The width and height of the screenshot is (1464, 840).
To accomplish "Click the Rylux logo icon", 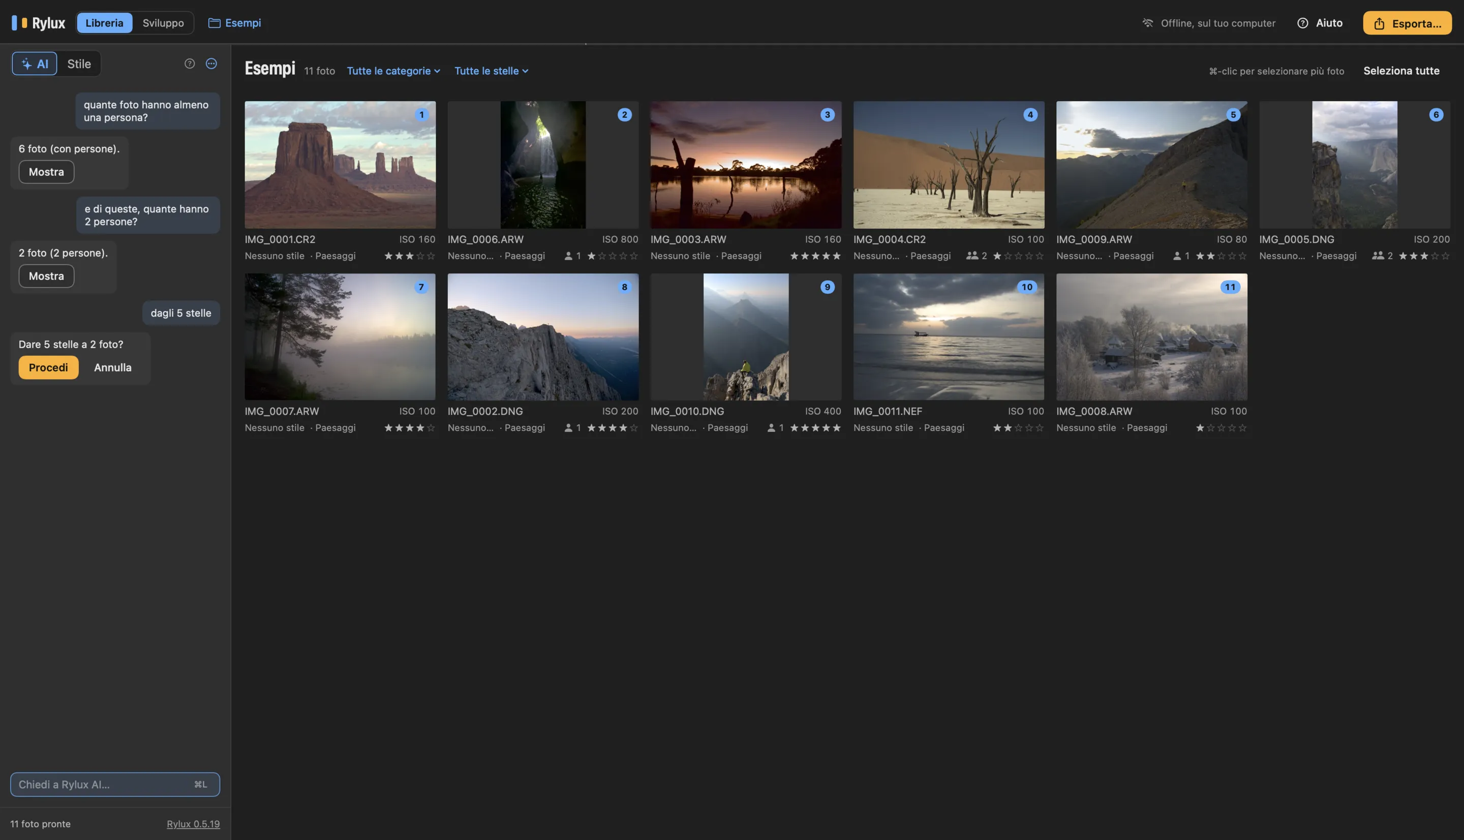I will point(20,23).
